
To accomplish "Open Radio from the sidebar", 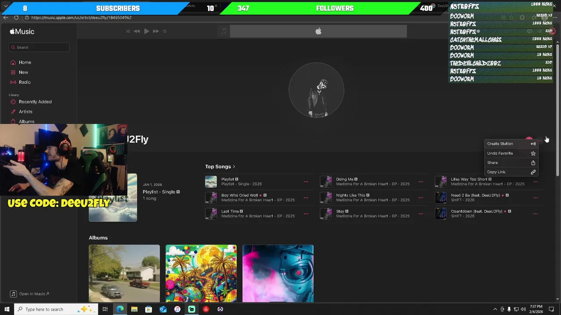I will click(x=25, y=82).
